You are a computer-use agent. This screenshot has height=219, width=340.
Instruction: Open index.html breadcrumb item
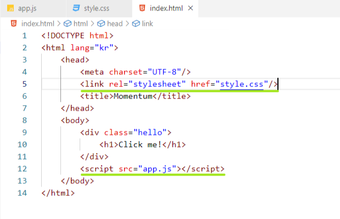point(38,24)
